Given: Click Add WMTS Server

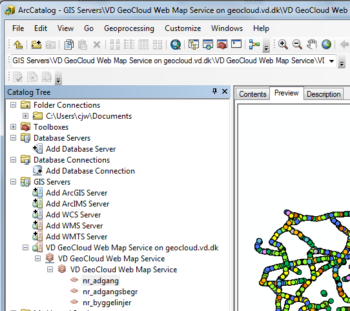Looking at the screenshot, I should (x=77, y=237).
